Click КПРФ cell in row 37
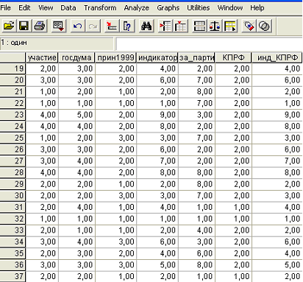 pos(233,276)
